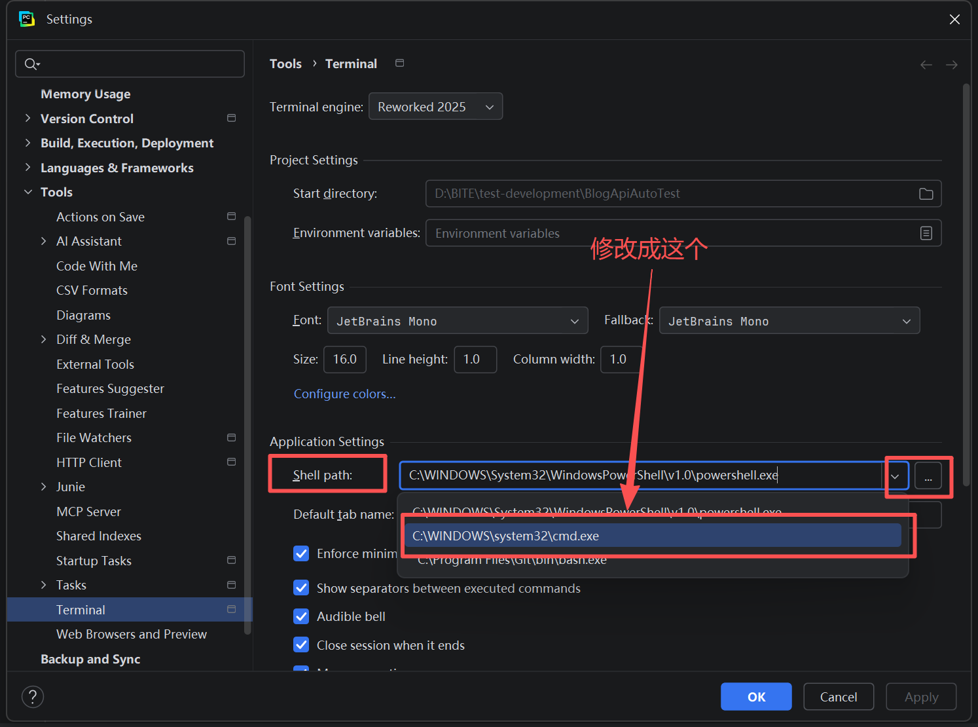Click folder icon in Start directory field
Viewport: 978px width, 727px height.
click(926, 194)
